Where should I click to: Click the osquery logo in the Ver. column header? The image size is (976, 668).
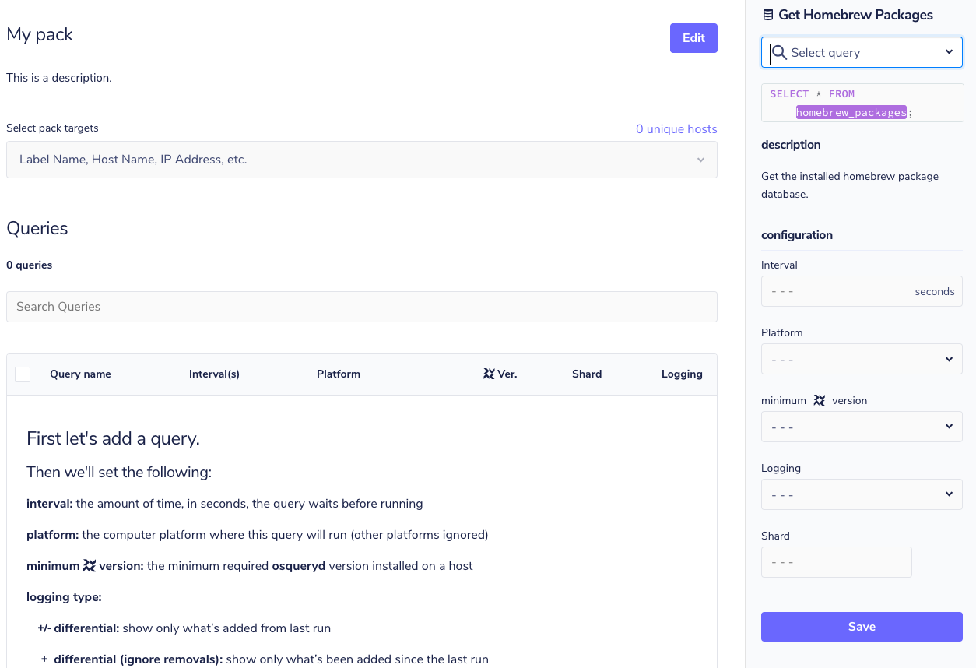[x=490, y=374]
